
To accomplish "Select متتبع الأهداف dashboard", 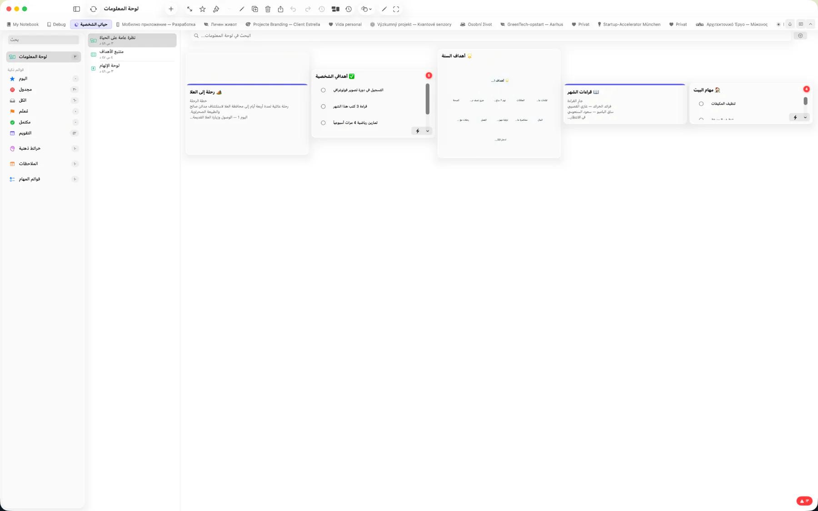I will click(132, 54).
